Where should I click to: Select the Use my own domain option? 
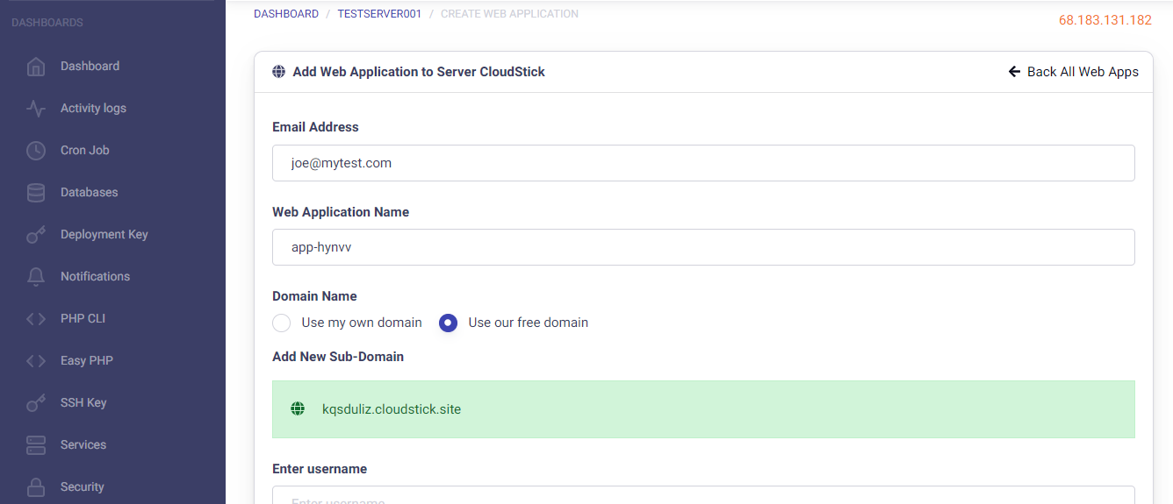[x=282, y=323]
